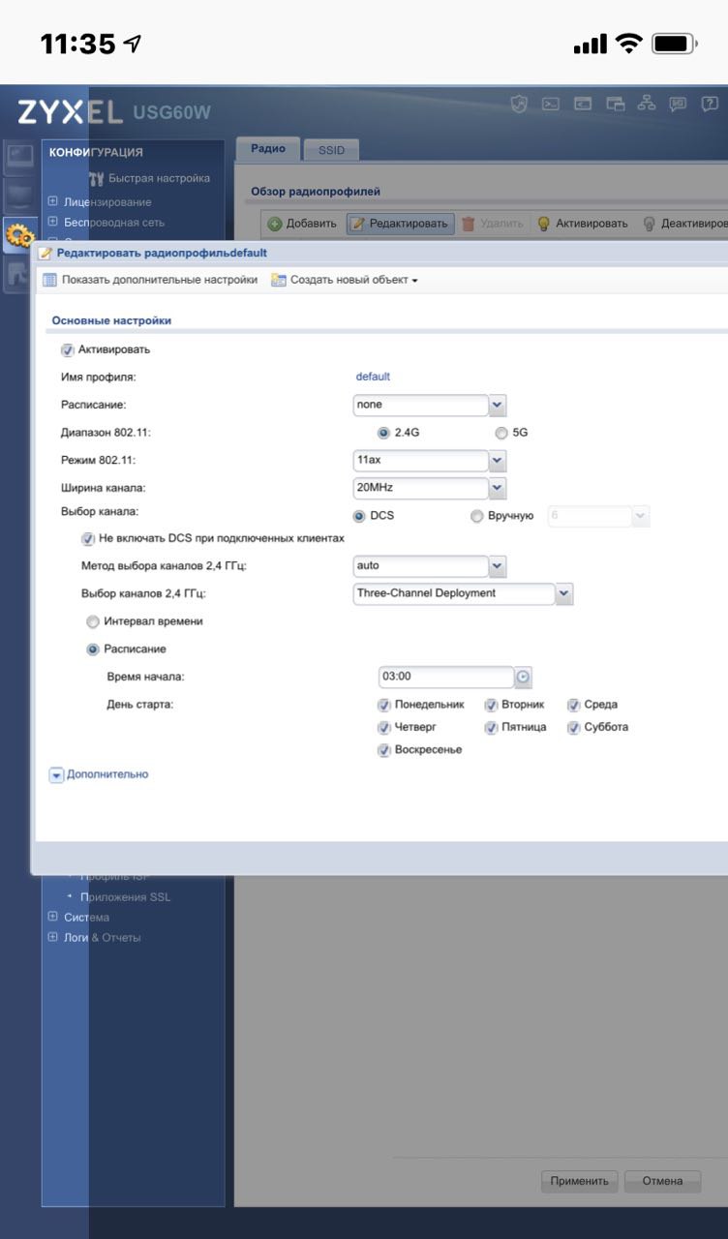Click Быстрая настройка in the sidebar
Image resolution: width=728 pixels, height=1239 pixels.
click(x=159, y=178)
